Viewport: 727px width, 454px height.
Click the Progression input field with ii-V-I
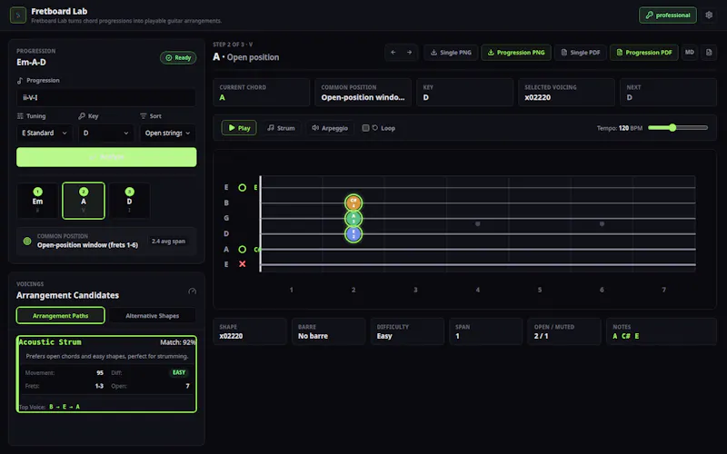106,98
